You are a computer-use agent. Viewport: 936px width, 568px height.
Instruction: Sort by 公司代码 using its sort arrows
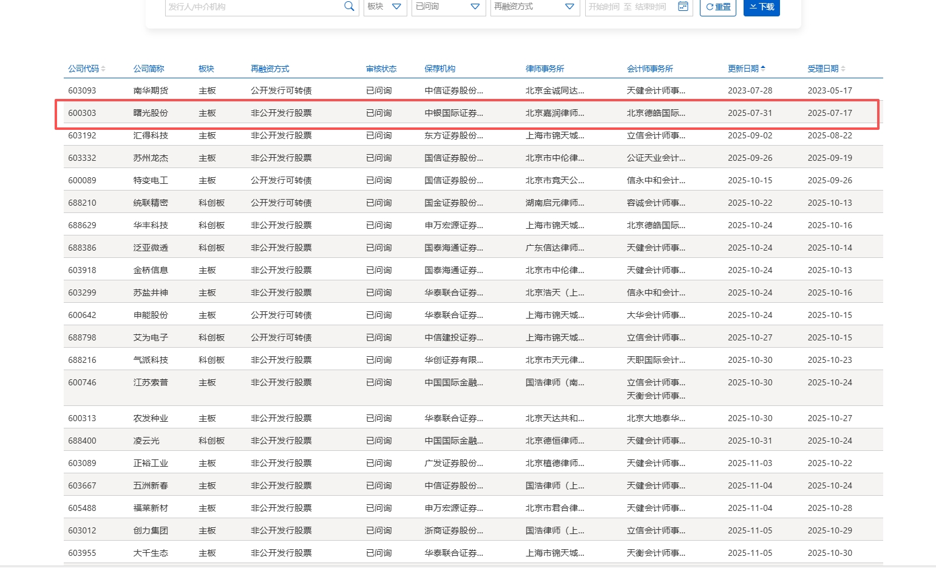103,69
